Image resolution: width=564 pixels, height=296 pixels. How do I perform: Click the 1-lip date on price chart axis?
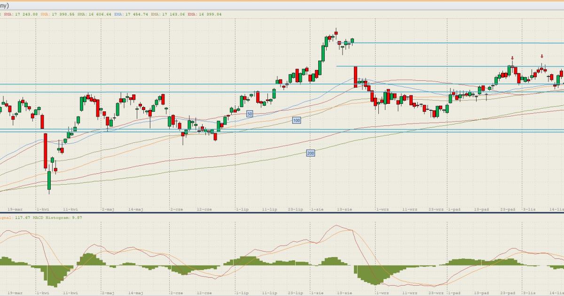pos(242,209)
